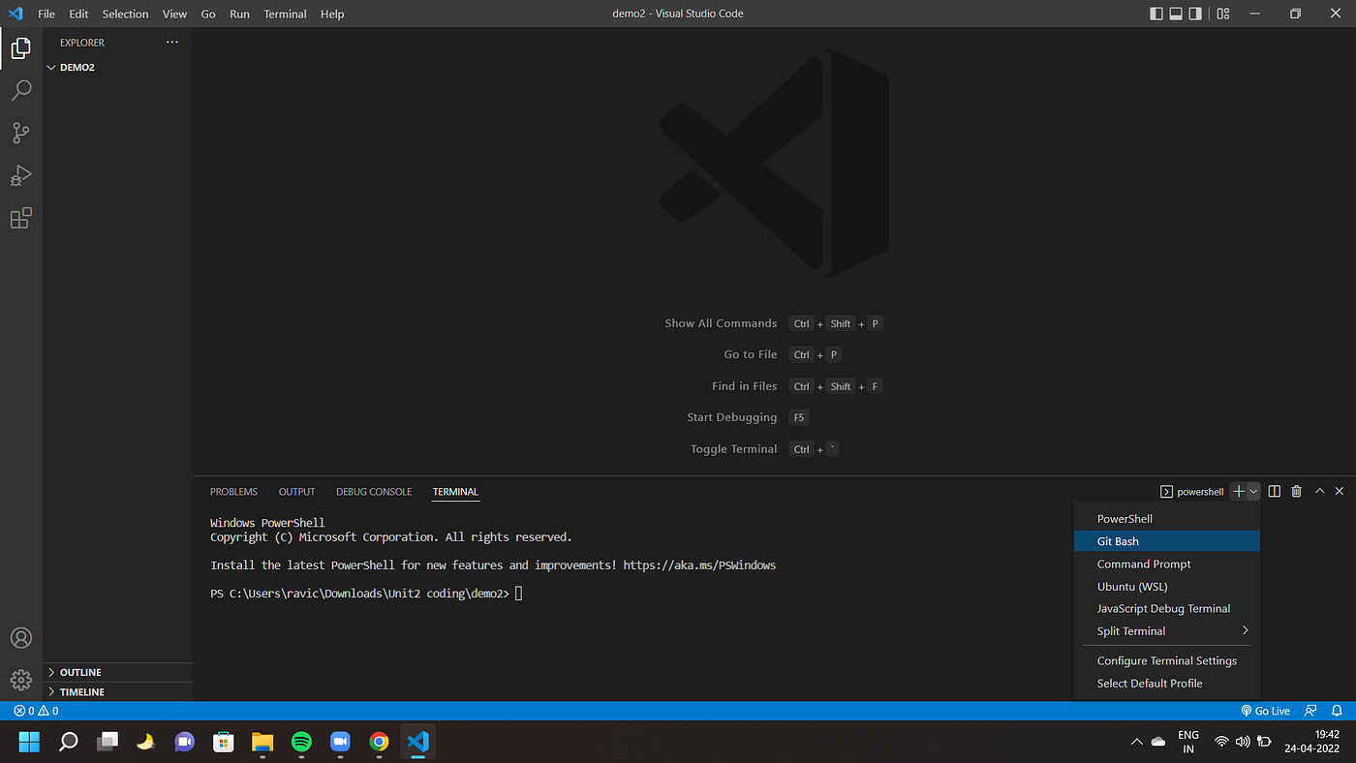
Task: Split the terminal with split icon
Action: [1275, 492]
